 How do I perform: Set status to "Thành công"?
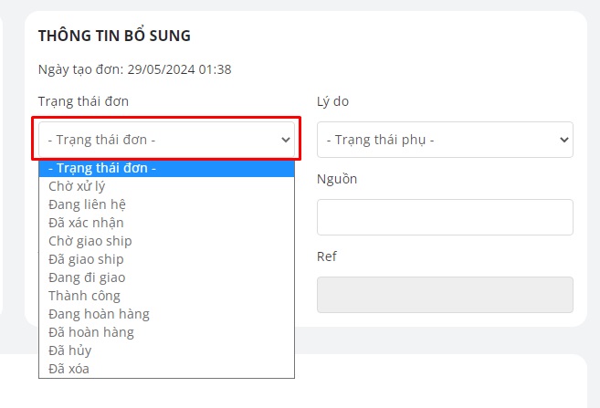pyautogui.click(x=84, y=296)
